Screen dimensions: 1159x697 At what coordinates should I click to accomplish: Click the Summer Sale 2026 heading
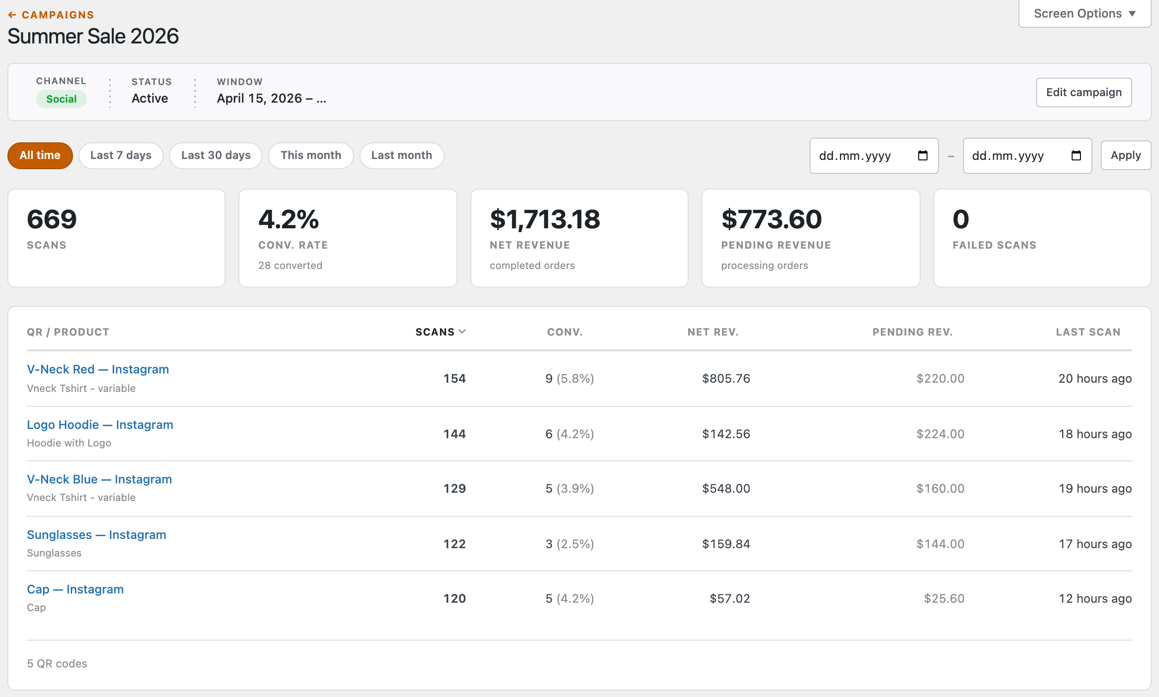93,36
